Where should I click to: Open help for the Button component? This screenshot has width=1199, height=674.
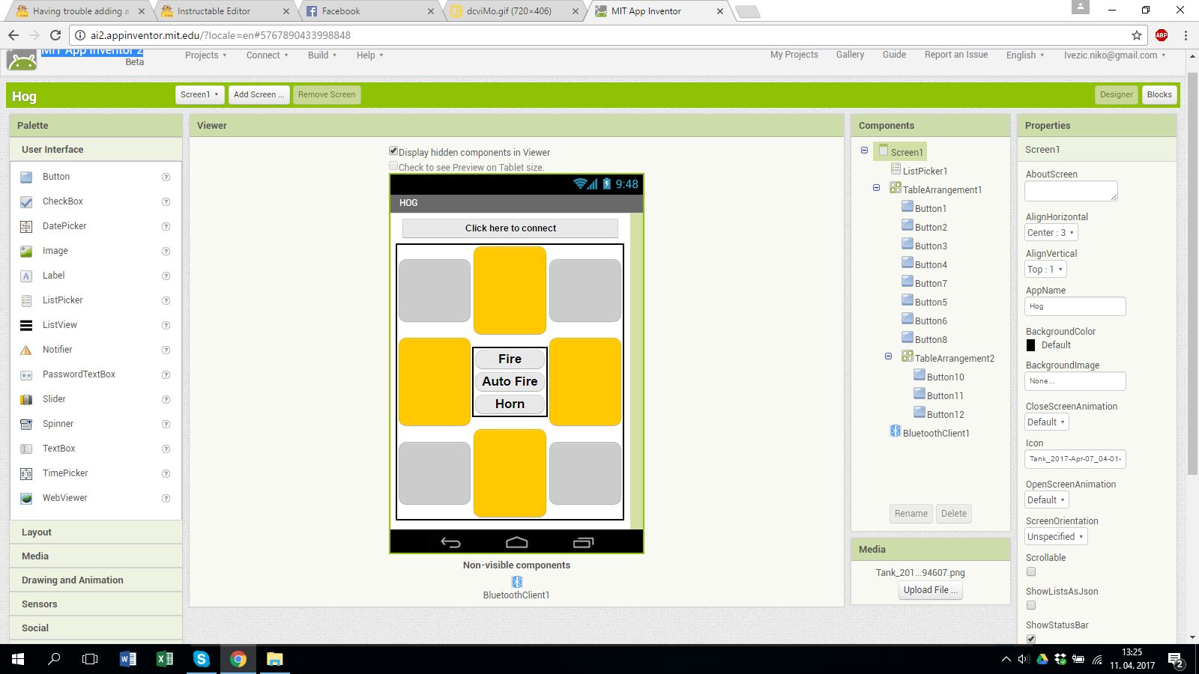(x=166, y=177)
